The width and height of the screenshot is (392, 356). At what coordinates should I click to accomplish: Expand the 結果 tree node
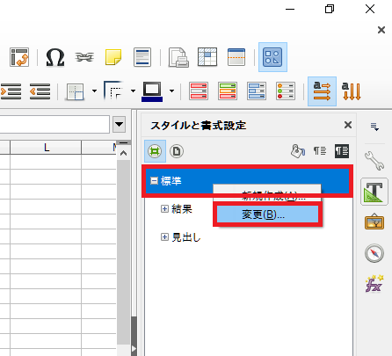click(164, 208)
